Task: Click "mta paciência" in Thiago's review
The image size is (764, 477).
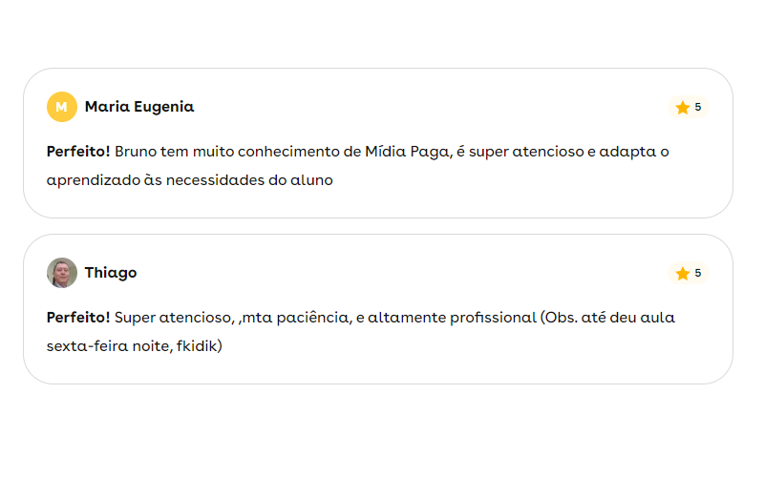Action: [296, 317]
